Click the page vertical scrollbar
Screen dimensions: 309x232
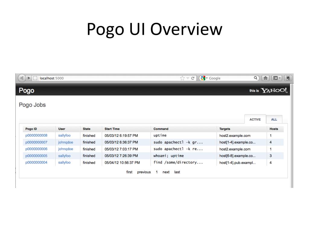[x=292, y=136]
